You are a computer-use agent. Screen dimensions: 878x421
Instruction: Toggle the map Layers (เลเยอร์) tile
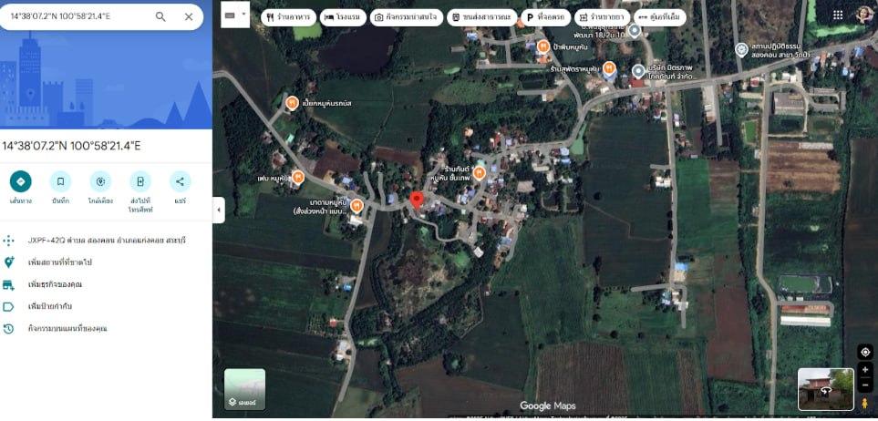244,389
